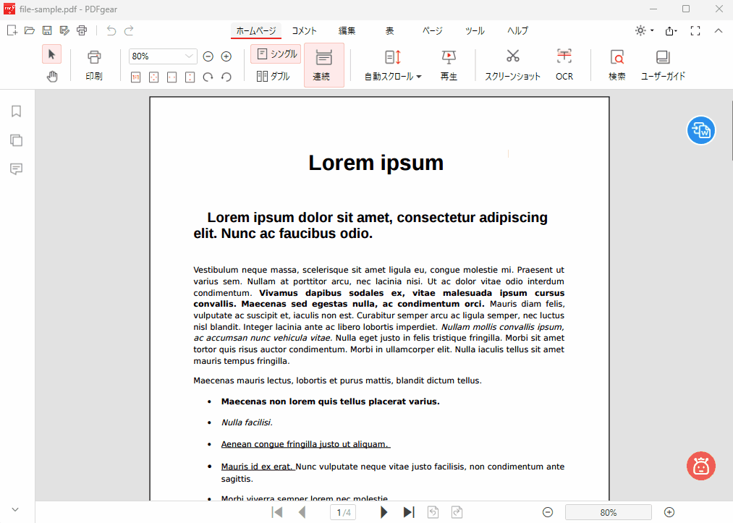733x523 pixels.
Task: Open the ユーザーガイド user guide
Action: point(663,64)
